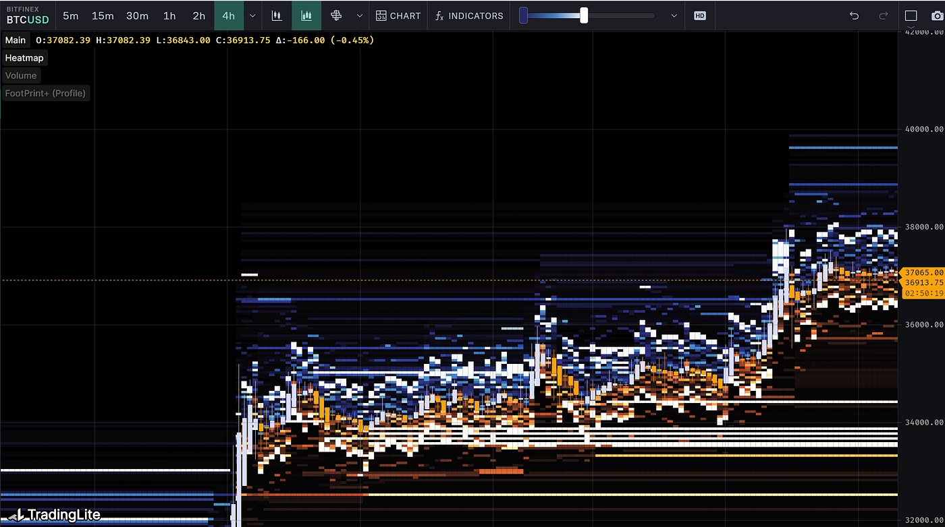Switch to the 2h timeframe
The height and width of the screenshot is (527, 945).
(x=198, y=15)
